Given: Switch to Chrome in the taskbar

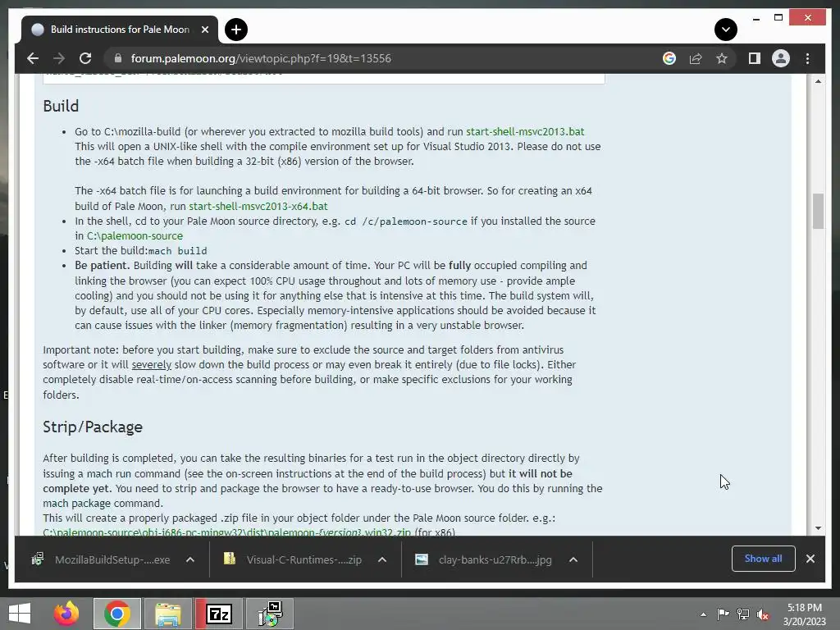Looking at the screenshot, I should [117, 614].
